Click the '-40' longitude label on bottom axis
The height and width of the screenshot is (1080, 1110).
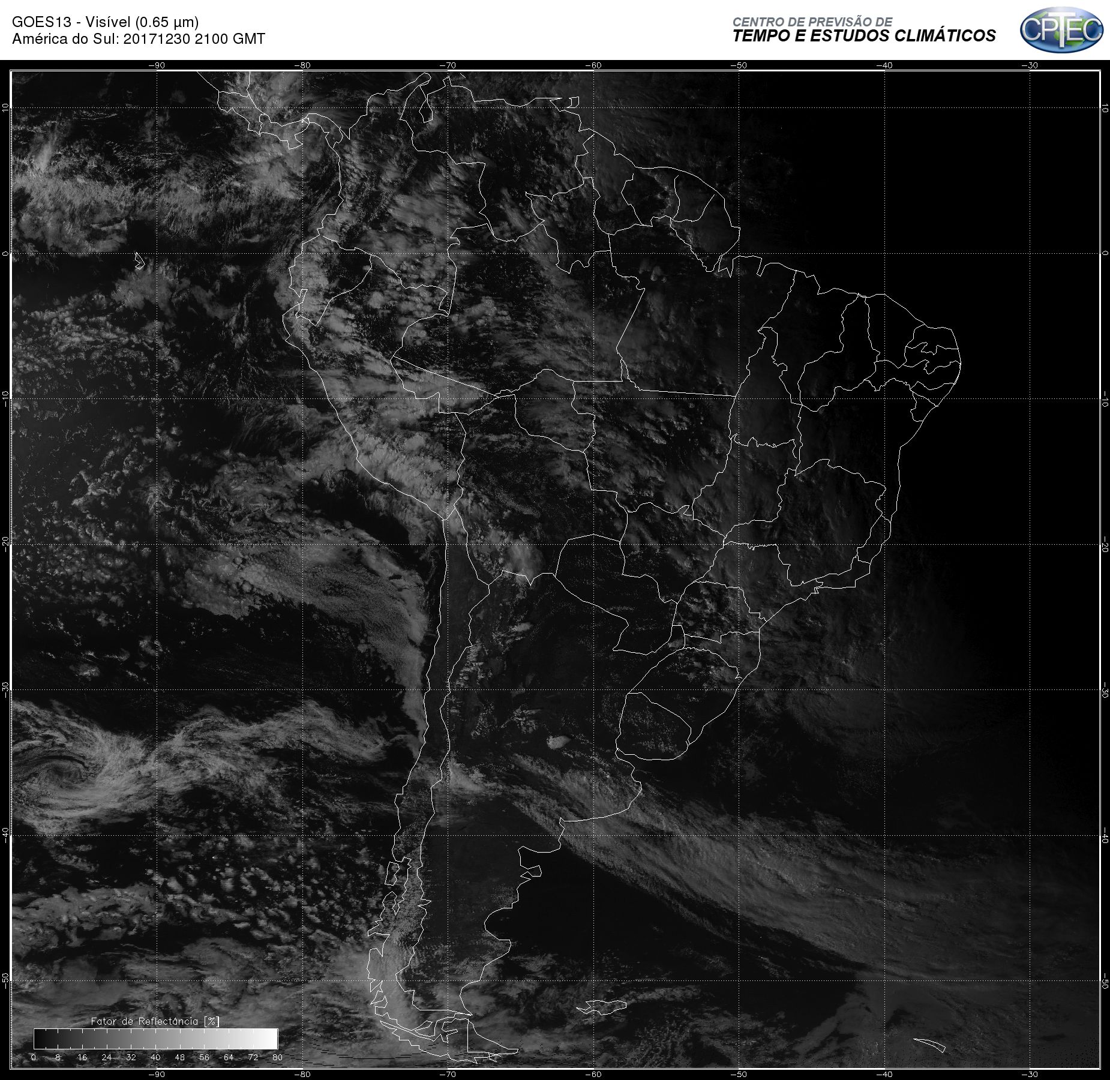click(884, 1074)
